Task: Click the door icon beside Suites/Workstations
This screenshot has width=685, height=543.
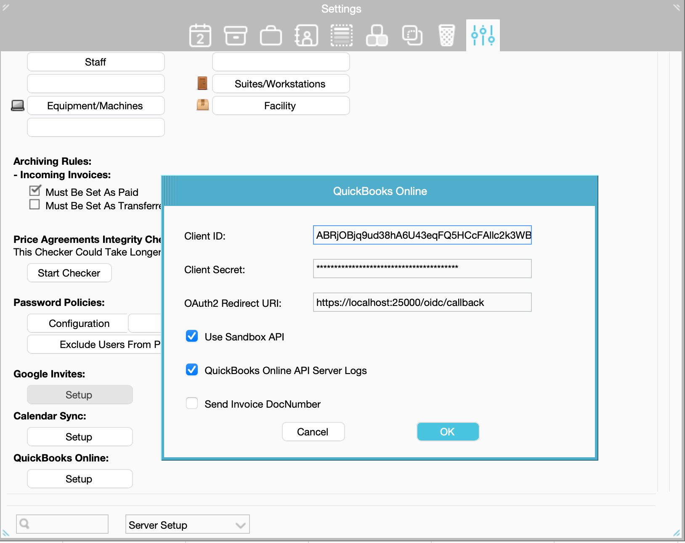Action: [202, 83]
